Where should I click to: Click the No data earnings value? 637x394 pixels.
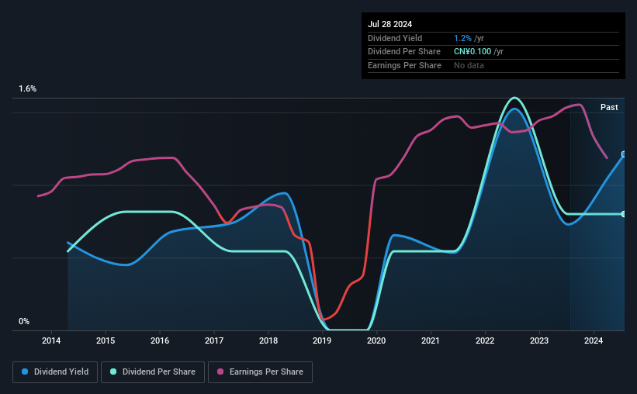click(x=469, y=65)
